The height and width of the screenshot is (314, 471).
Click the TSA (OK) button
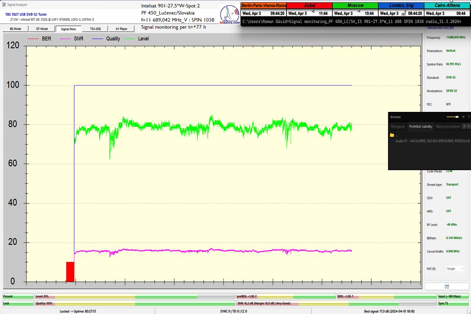click(95, 29)
